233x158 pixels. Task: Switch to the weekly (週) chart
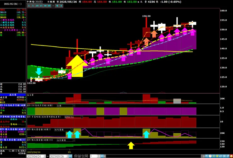[57, 6]
